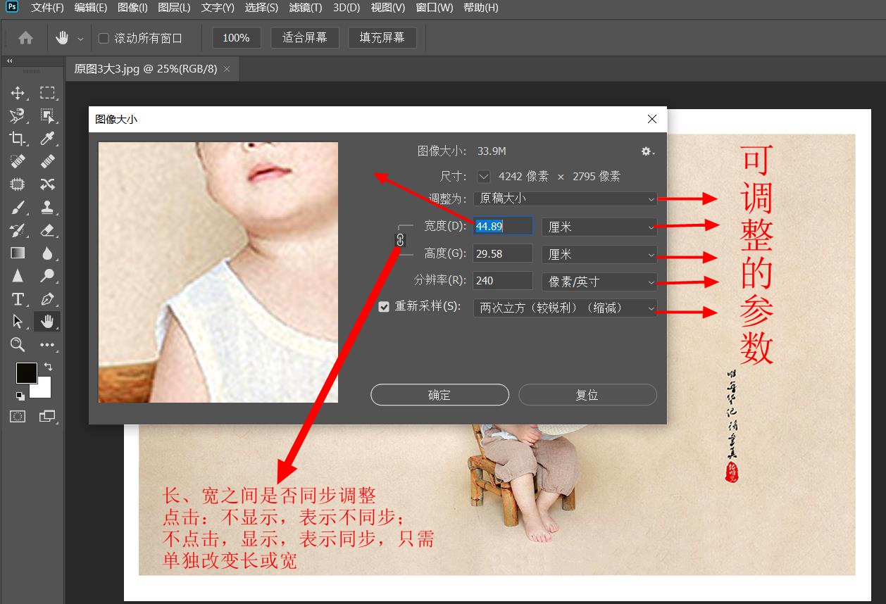This screenshot has width=886, height=604.
Task: Select the Clone Stamp tool
Action: 46,207
